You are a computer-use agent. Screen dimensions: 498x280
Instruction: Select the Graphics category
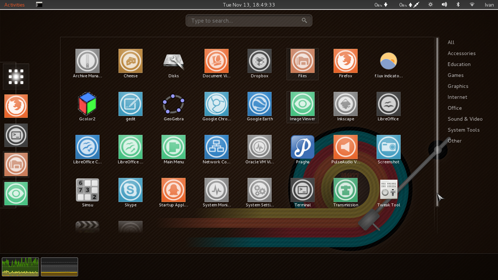[458, 86]
